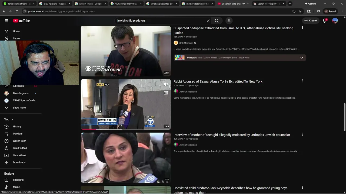
Task: Open Rabbi Accused of Sexual Abuse title
Action: tap(218, 81)
